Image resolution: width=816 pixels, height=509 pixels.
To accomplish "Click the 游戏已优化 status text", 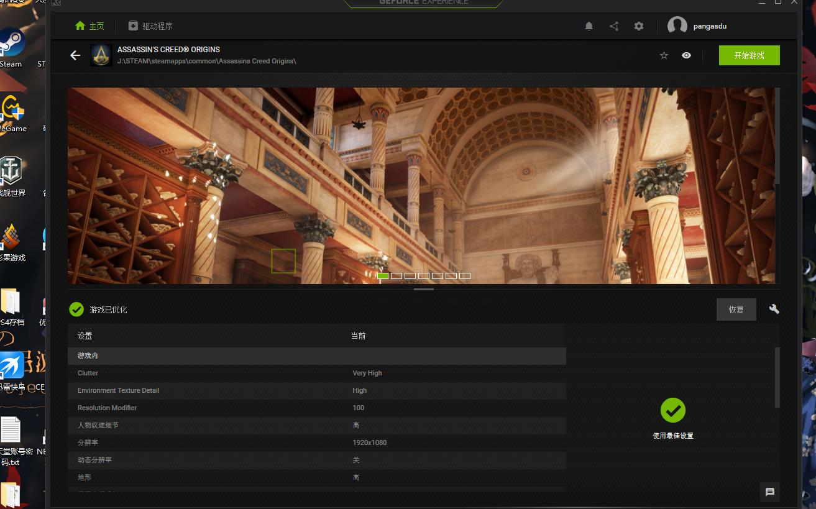I will tap(109, 310).
